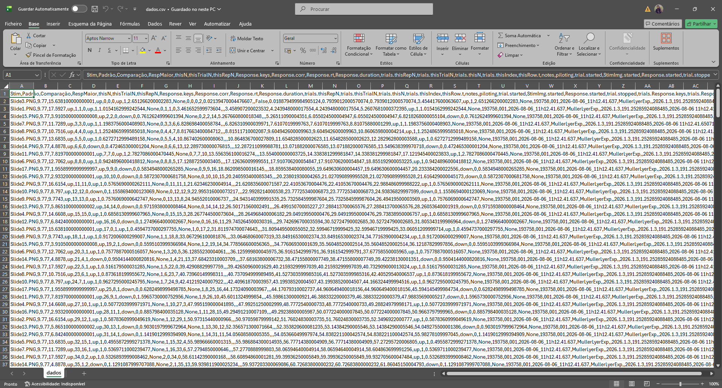Increase the font size with the larger A
The width and height of the screenshot is (722, 388).
click(154, 38)
